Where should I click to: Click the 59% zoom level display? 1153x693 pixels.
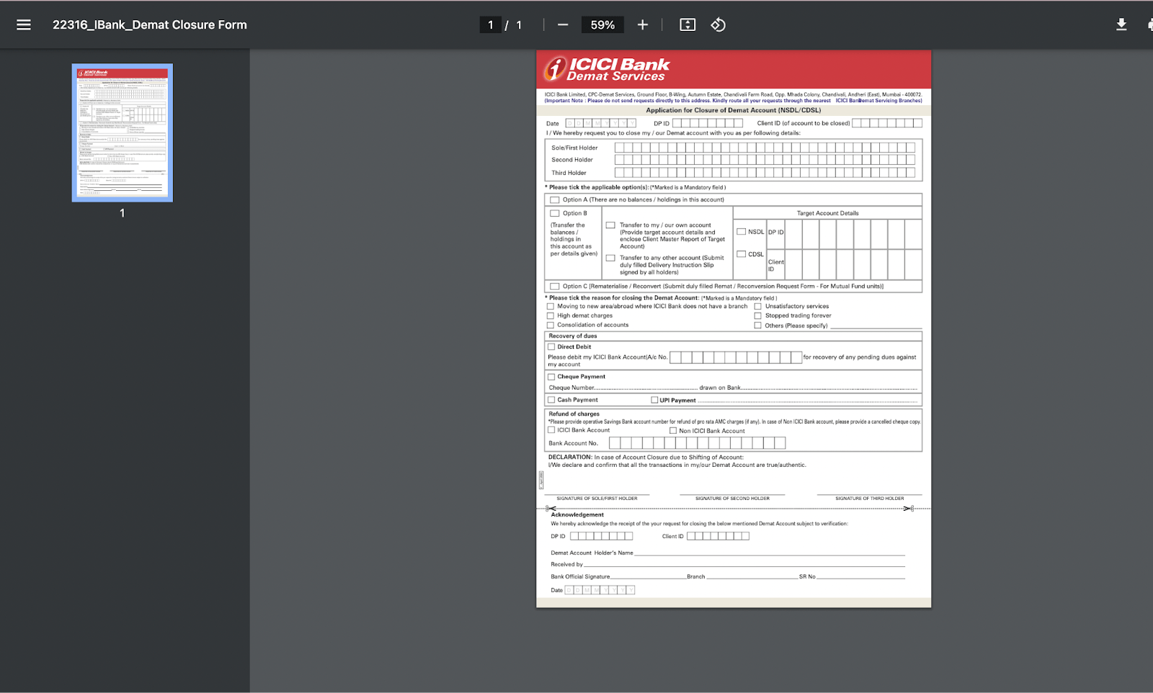(x=602, y=24)
